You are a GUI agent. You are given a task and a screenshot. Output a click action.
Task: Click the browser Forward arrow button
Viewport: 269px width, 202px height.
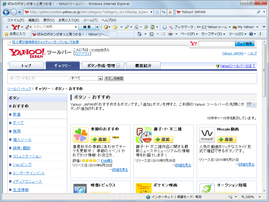tap(14, 12)
